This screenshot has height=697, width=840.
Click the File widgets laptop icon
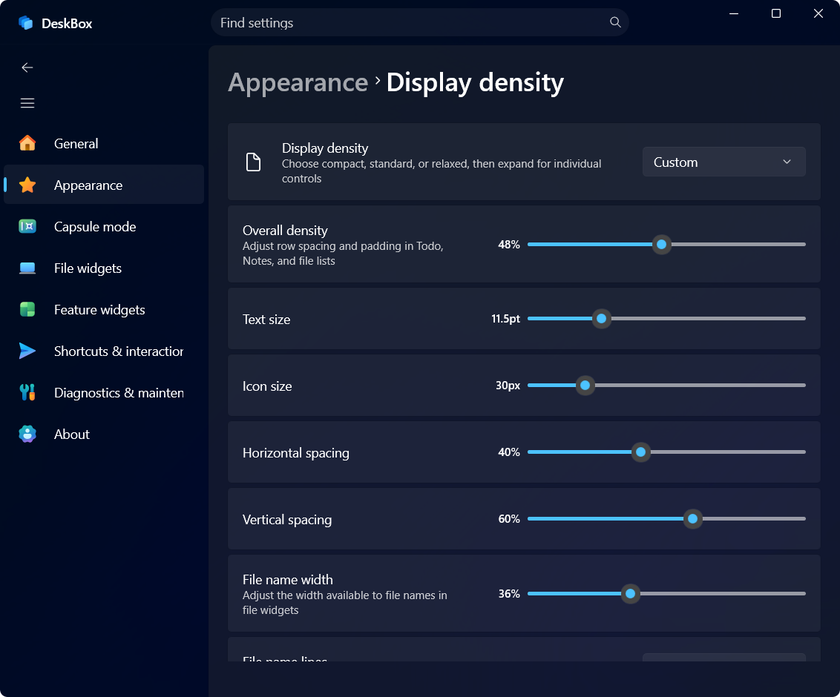27,268
